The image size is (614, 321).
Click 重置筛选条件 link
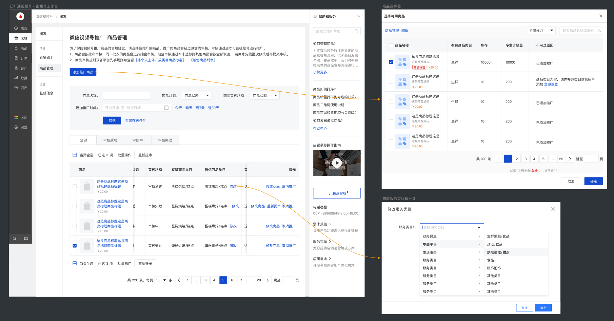pos(135,121)
